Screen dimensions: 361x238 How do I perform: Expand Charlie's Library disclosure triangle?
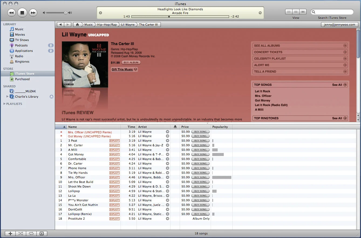click(x=8, y=97)
